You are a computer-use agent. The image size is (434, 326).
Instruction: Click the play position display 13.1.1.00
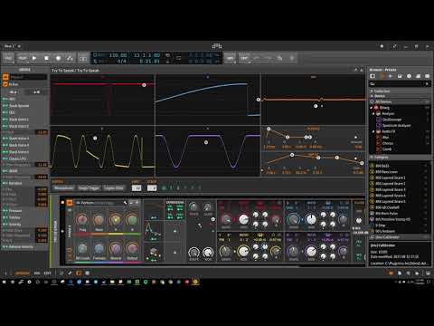(x=146, y=55)
